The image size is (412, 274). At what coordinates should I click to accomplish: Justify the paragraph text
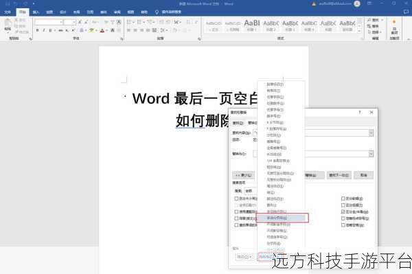tap(148, 30)
